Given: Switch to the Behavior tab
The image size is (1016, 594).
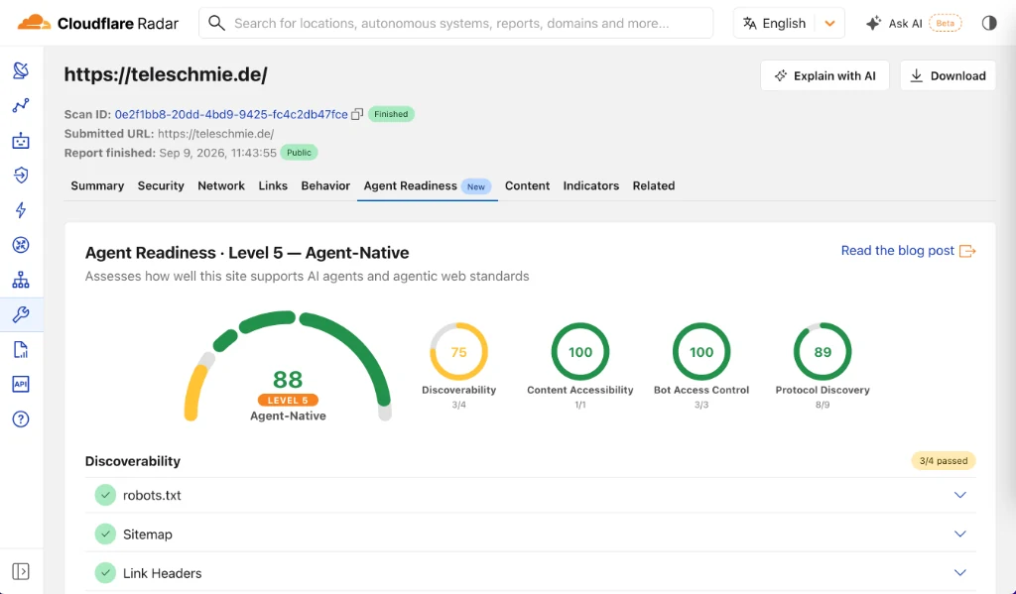Looking at the screenshot, I should (325, 185).
